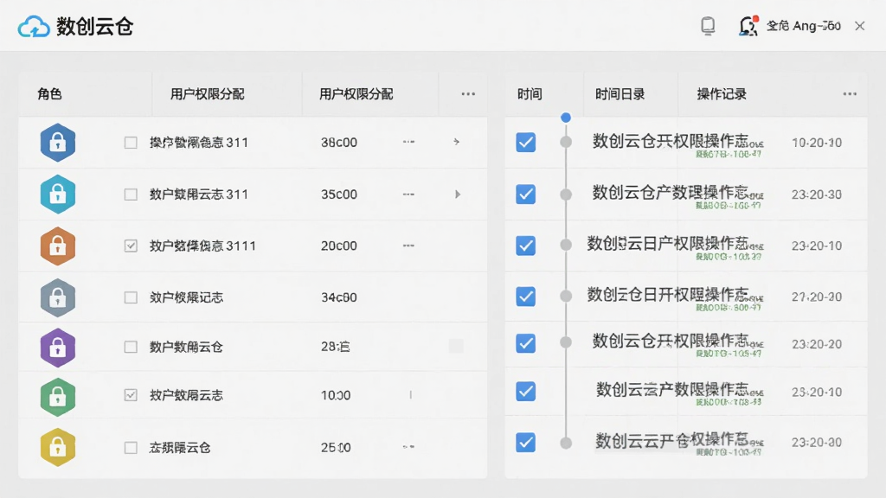Screen dimensions: 886x498
Task: Click the orange lock icon in the 20c00 row
Action: click(58, 246)
